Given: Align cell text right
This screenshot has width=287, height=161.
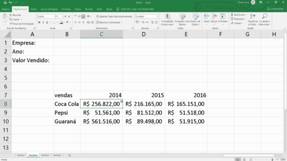Looking at the screenshot, I should [83, 22].
